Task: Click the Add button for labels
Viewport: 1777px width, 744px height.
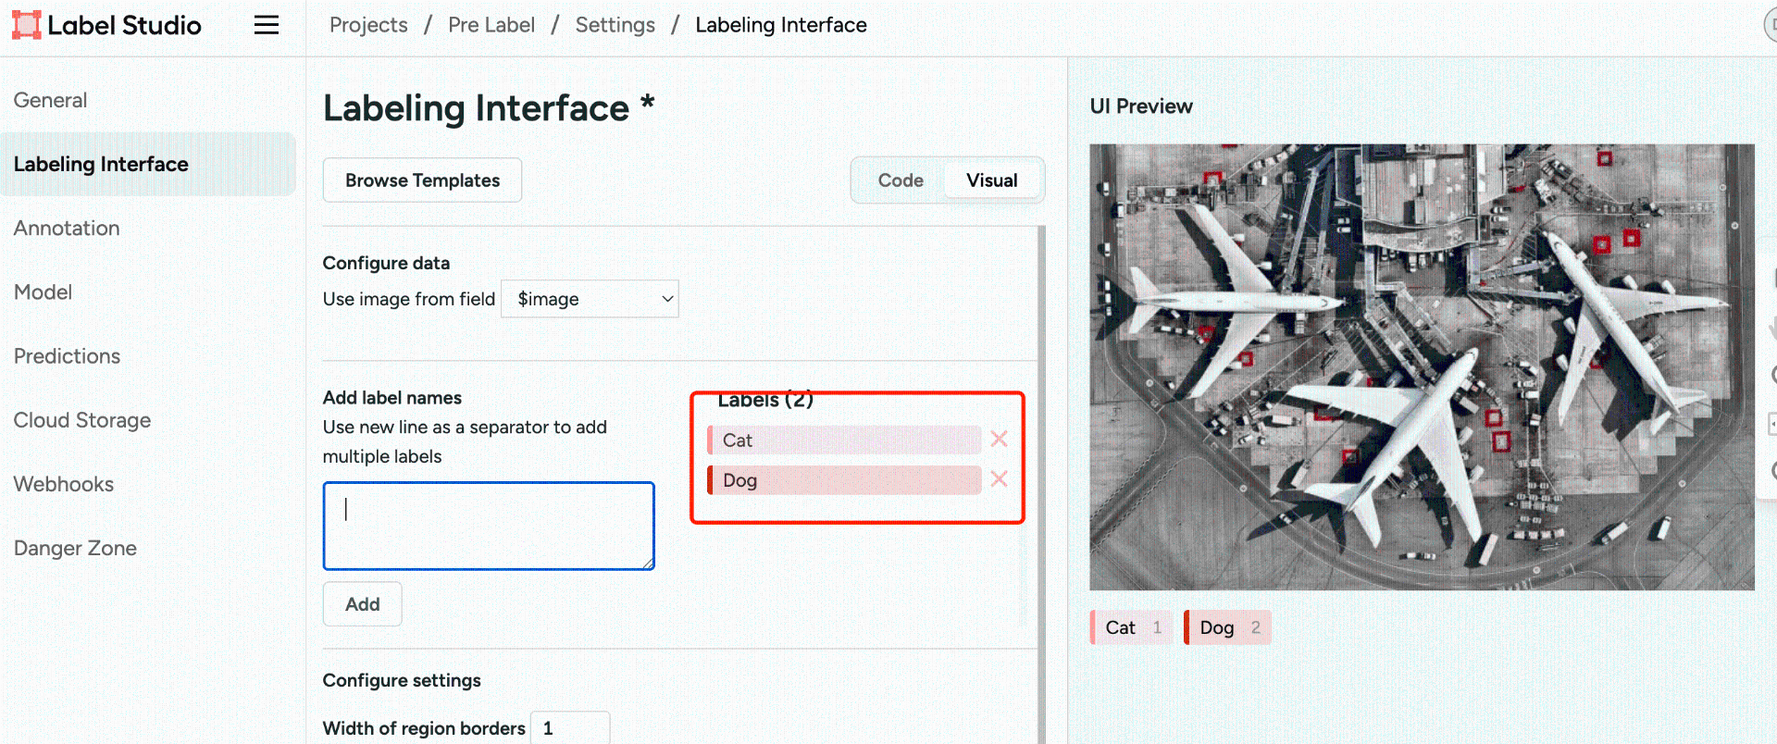Action: 362,604
